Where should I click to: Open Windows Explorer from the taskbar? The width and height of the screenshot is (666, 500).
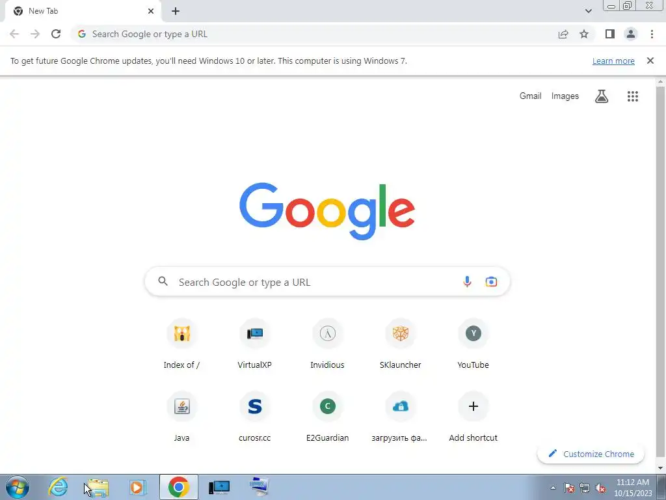(x=98, y=487)
